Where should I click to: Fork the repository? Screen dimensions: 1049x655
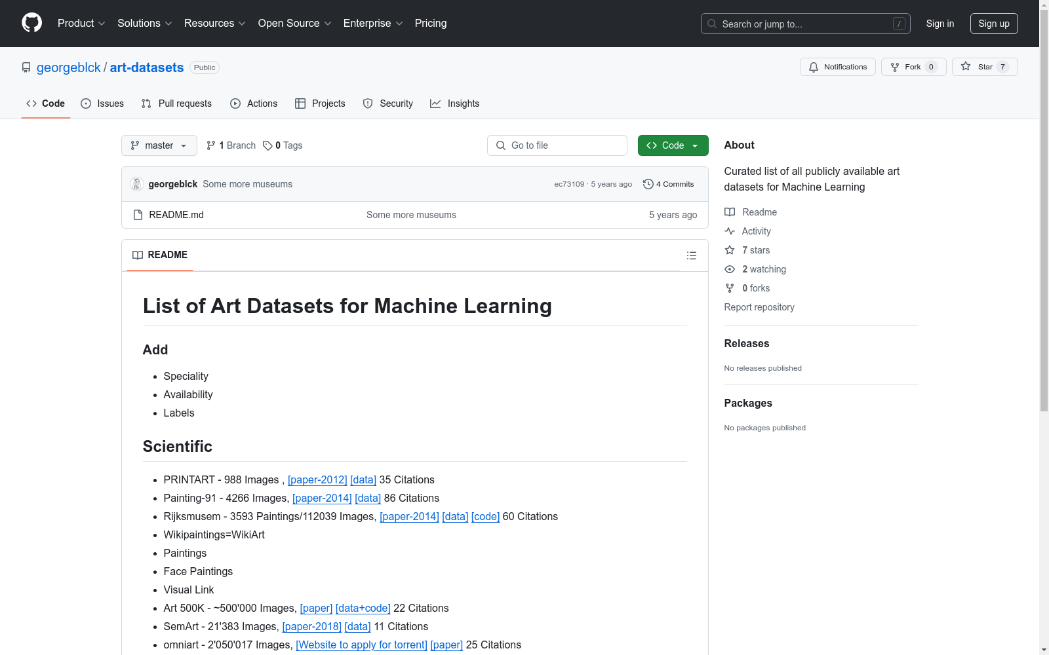[913, 67]
